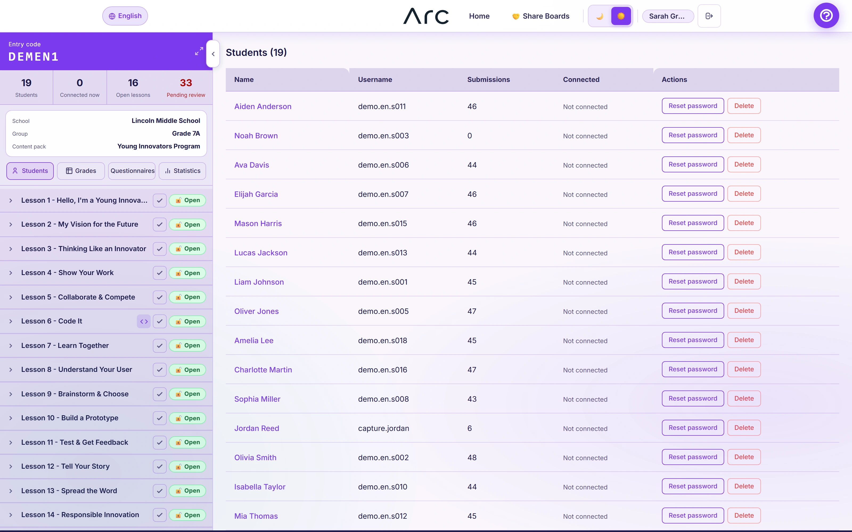The height and width of the screenshot is (532, 852).
Task: Toggle the Open lock badge for Lesson 2
Action: point(187,225)
